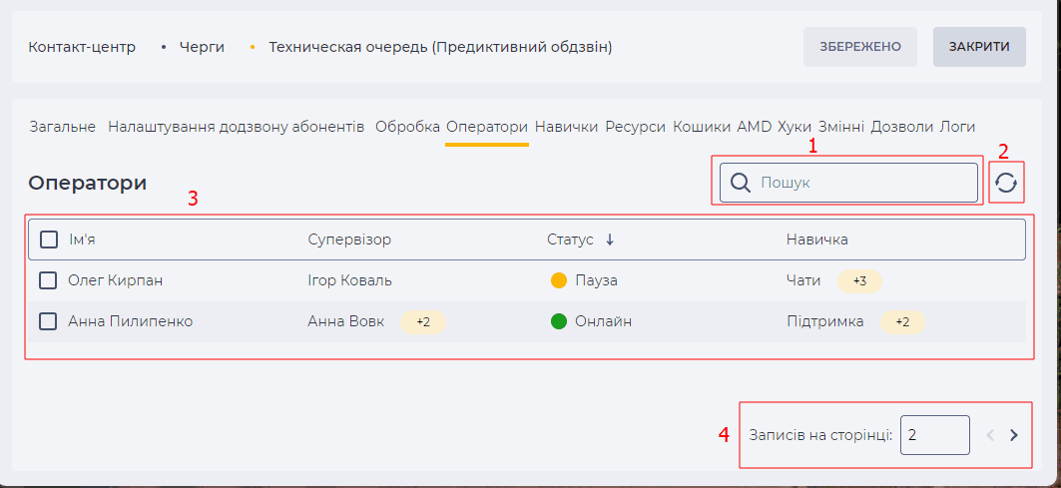Go to Контакт-центр breadcrumb
This screenshot has height=488, width=1061.
(83, 47)
